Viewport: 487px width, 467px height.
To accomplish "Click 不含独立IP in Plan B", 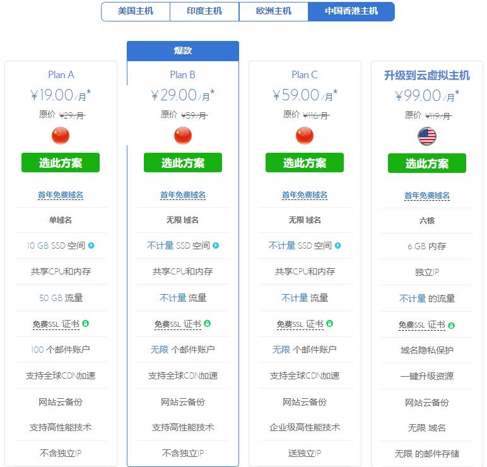I will pyautogui.click(x=183, y=453).
